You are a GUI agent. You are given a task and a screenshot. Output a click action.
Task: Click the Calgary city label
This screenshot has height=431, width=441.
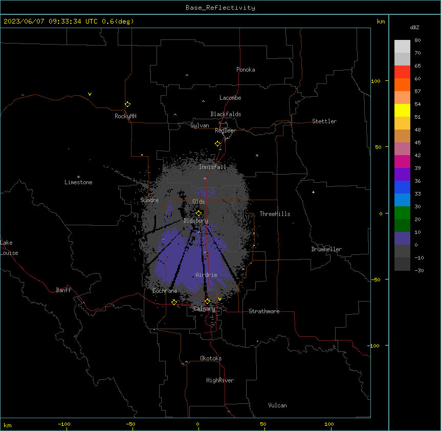coord(204,309)
